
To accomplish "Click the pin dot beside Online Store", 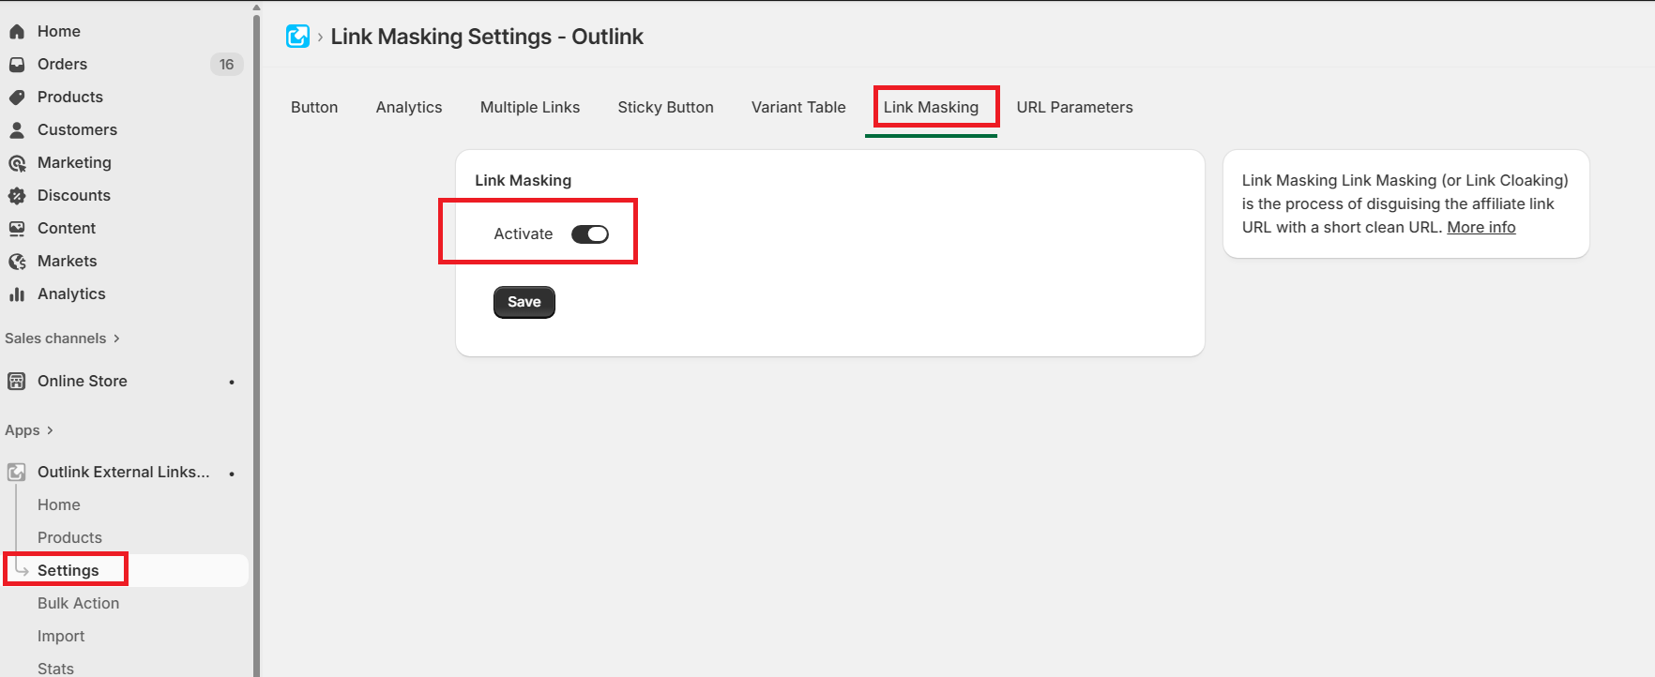I will click(232, 382).
